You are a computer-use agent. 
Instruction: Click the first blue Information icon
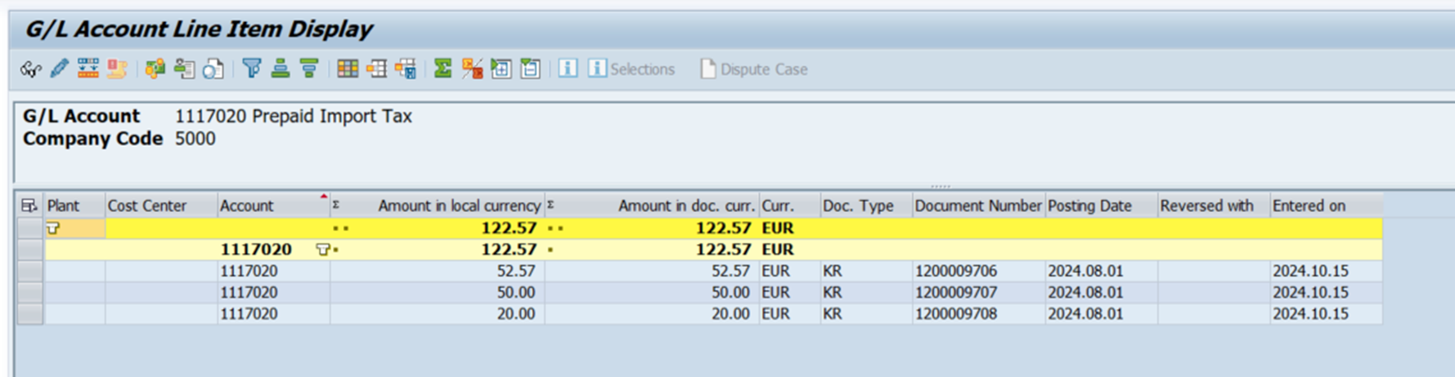568,69
